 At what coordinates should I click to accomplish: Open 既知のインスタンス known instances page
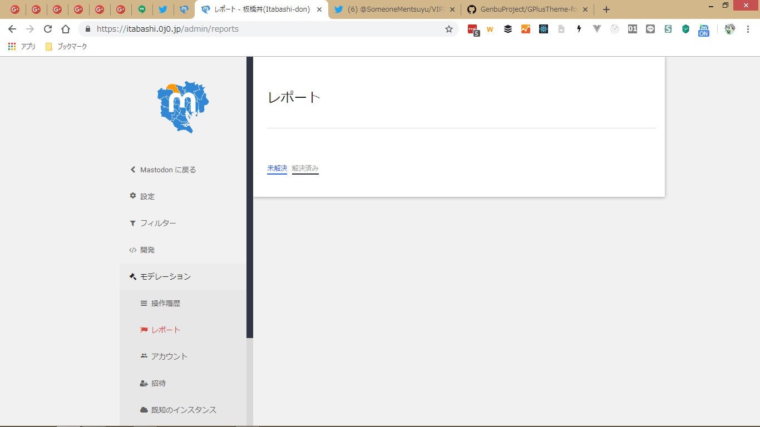click(183, 410)
